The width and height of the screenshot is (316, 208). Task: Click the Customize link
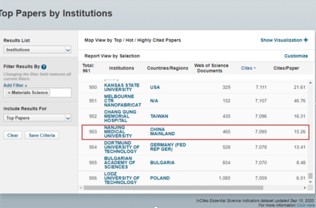296,56
